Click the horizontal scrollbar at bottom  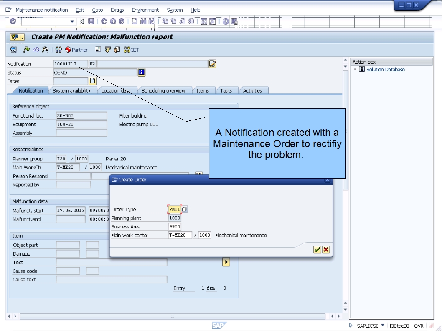[x=172, y=316]
